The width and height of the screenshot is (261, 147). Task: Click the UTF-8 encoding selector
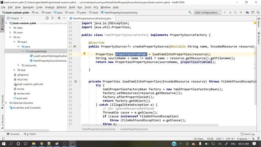tap(230, 139)
